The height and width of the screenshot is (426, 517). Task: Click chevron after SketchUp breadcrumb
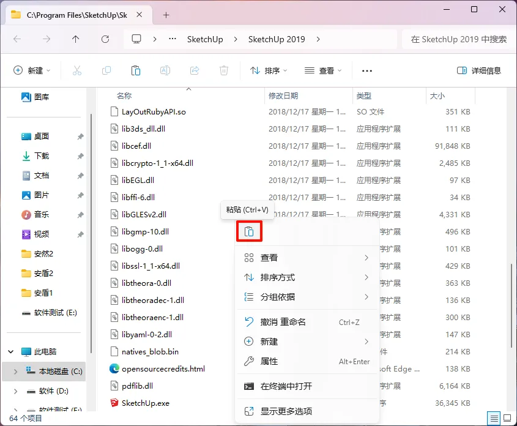(236, 39)
